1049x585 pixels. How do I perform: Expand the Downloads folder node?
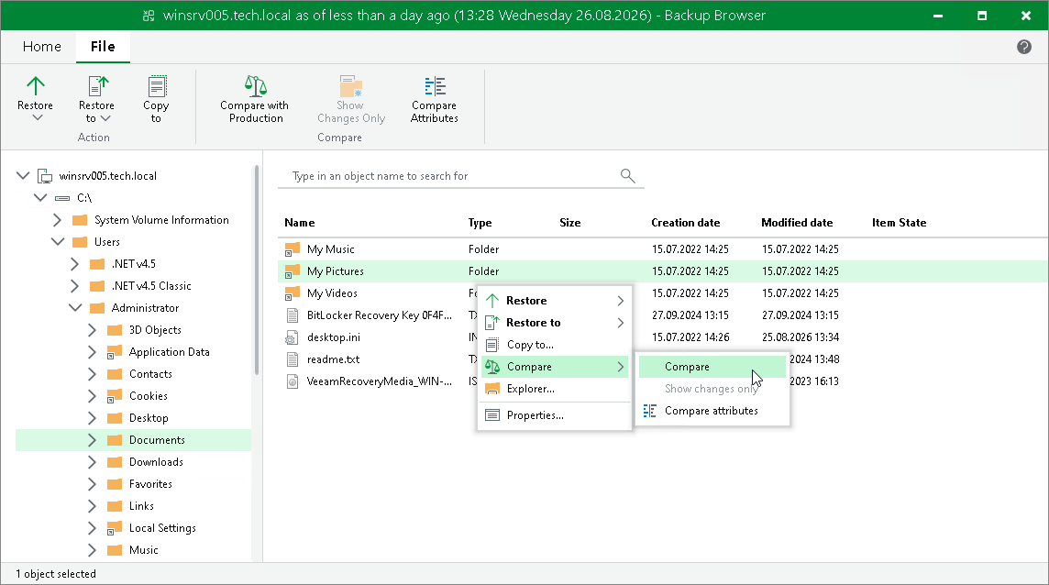coord(92,462)
